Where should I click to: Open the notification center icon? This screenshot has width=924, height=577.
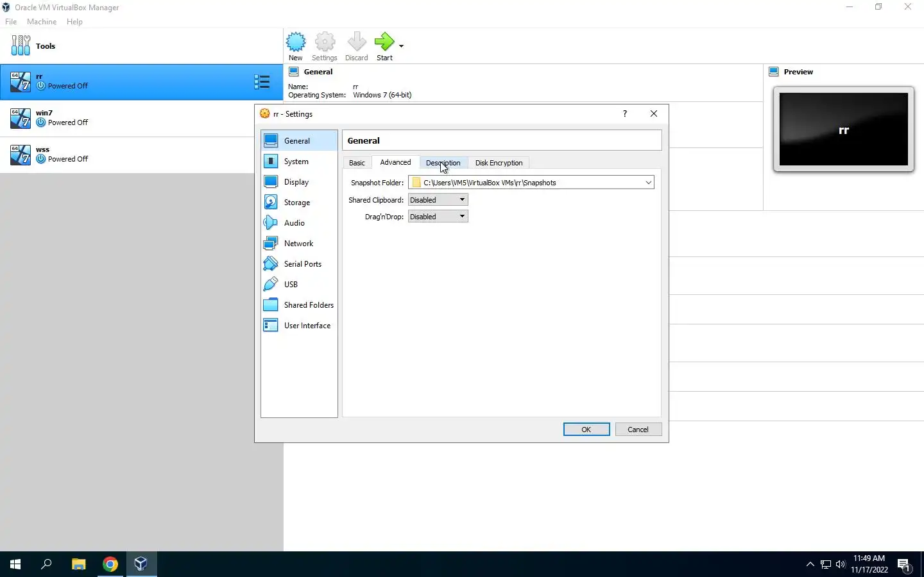click(904, 565)
